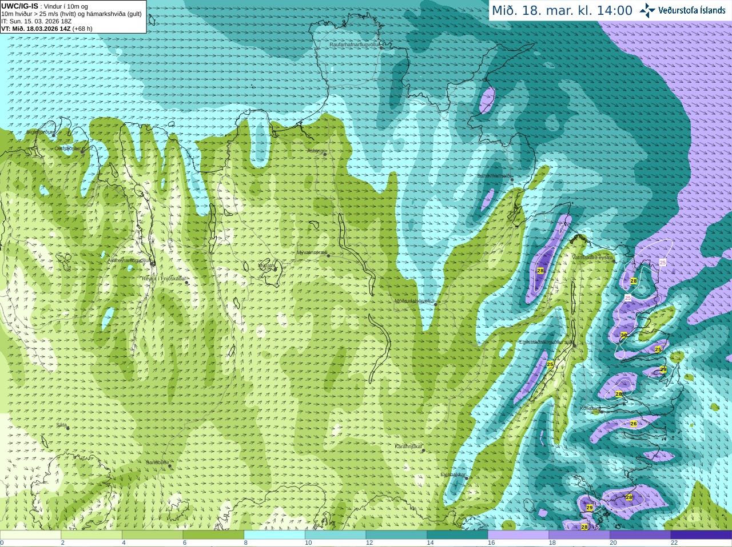Pick the 14–16 m/s legend color swatch
Image resolution: width=732 pixels, height=547 pixels.
click(x=457, y=535)
